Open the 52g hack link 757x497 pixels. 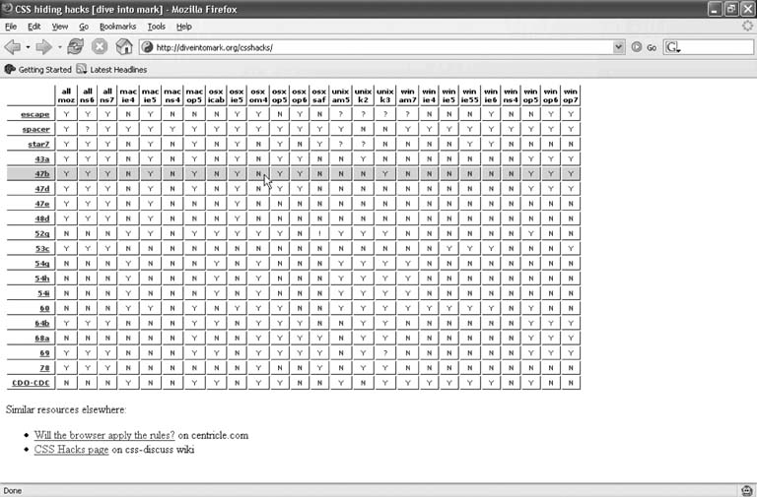[42, 234]
